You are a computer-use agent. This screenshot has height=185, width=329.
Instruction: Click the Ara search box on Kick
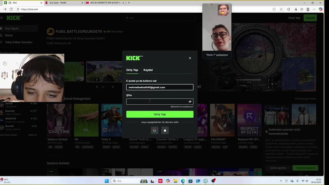coord(160,18)
